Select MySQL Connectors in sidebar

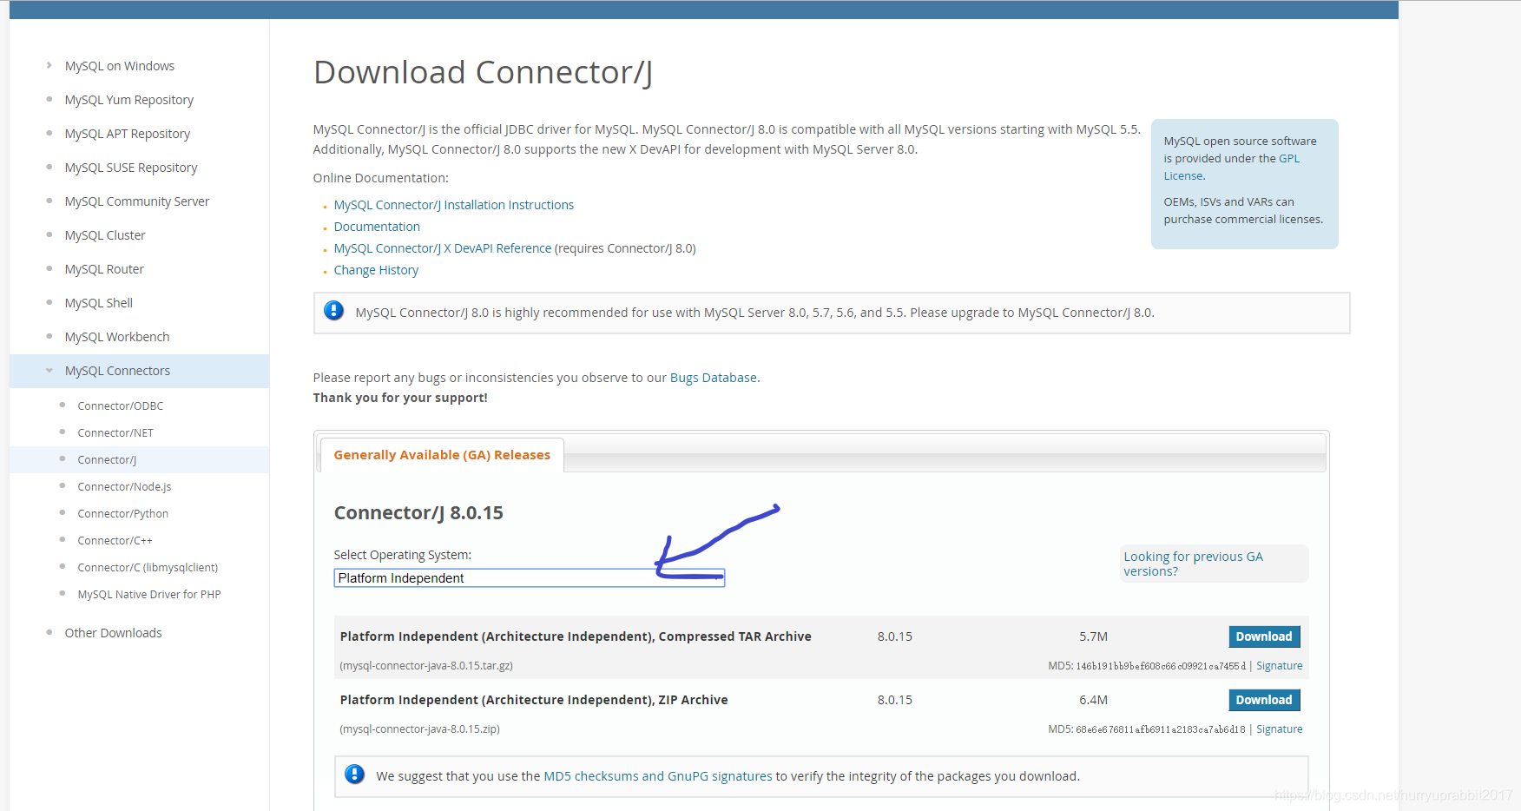coord(117,371)
